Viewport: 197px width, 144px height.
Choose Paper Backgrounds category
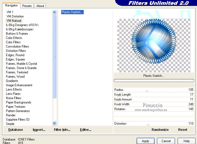point(19,102)
